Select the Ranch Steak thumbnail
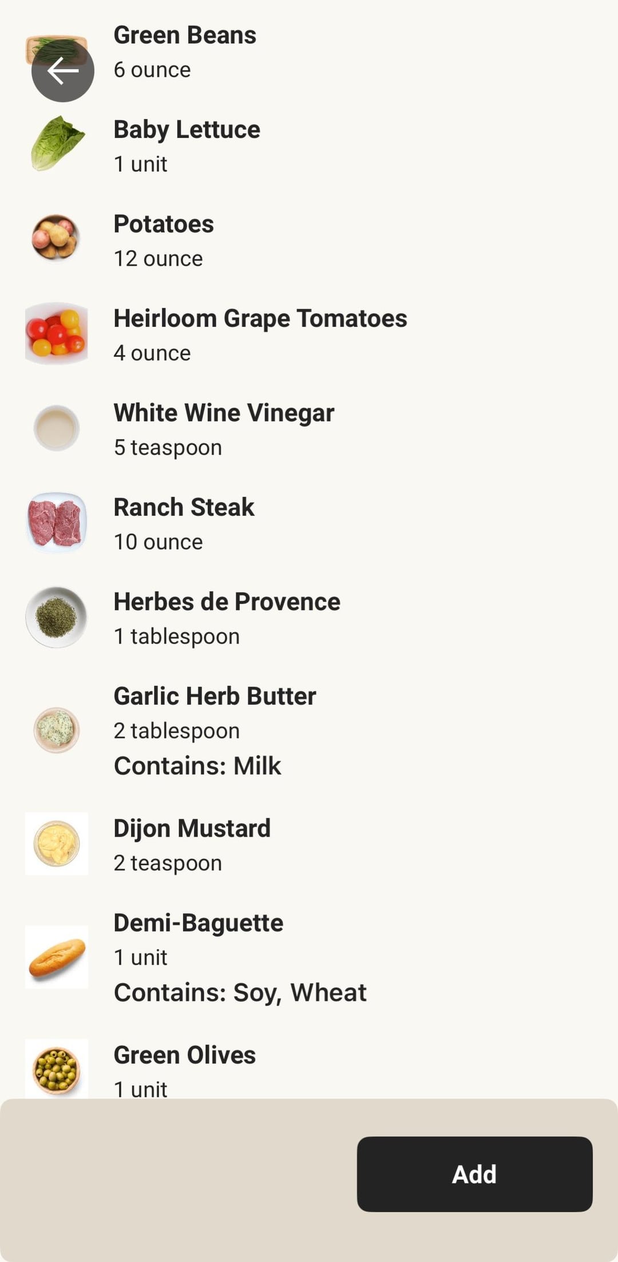This screenshot has width=618, height=1262. (x=56, y=522)
